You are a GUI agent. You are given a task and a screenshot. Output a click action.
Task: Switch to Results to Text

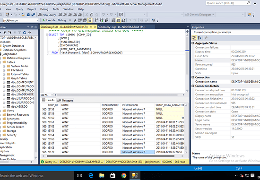click(x=113, y=20)
